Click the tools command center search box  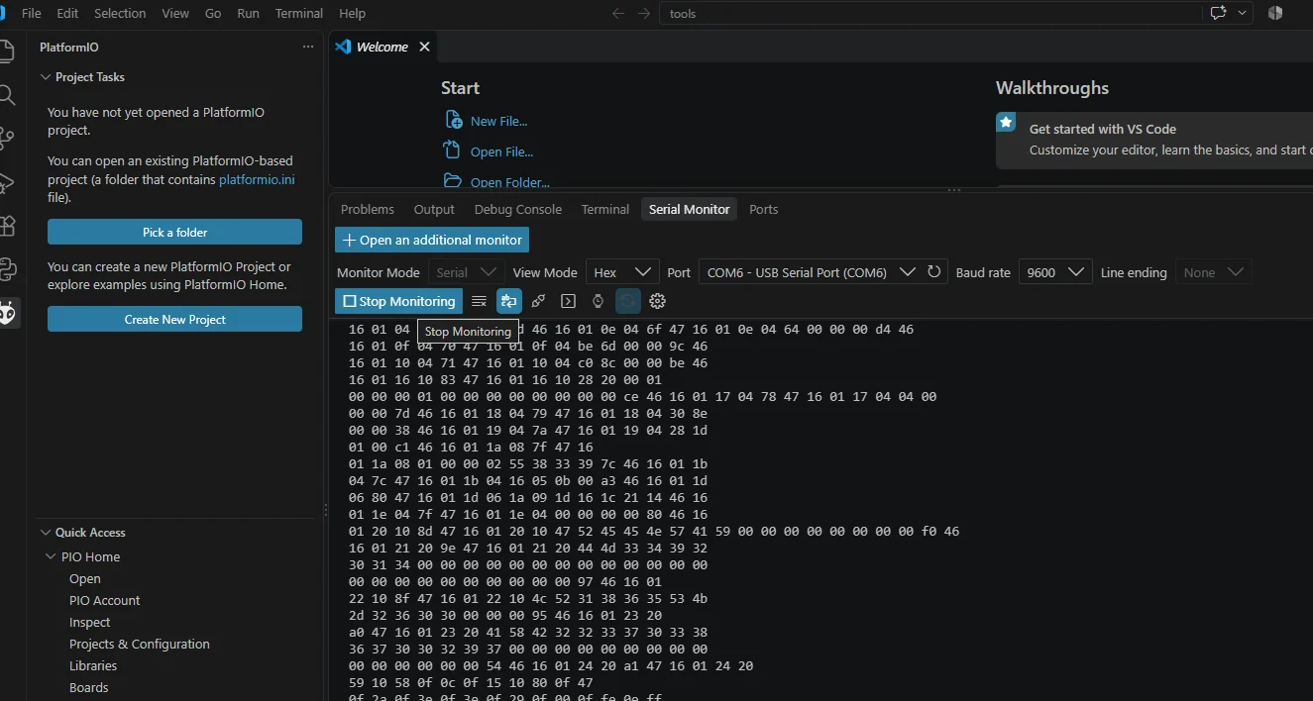coord(932,13)
